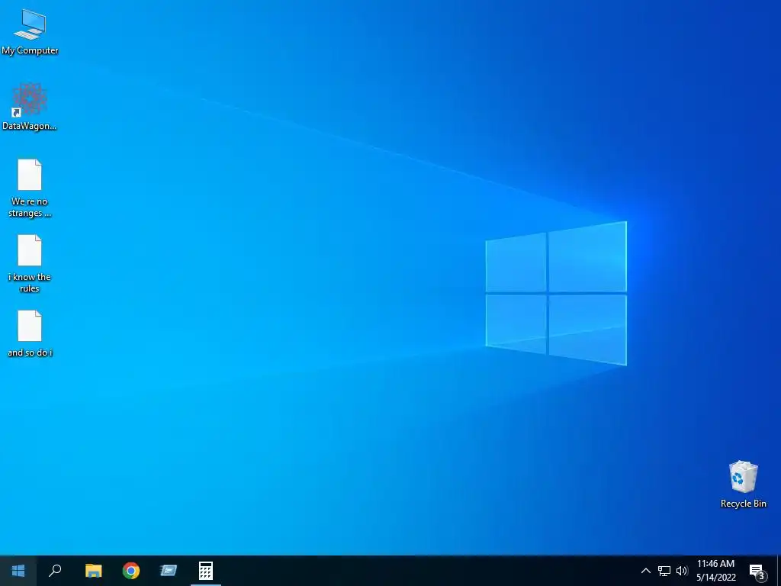Select the 'and so do i' file
The width and height of the screenshot is (781, 586).
tap(30, 333)
